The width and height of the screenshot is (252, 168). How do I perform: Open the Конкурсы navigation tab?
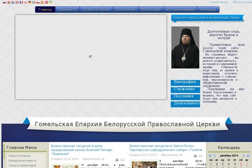point(208,10)
